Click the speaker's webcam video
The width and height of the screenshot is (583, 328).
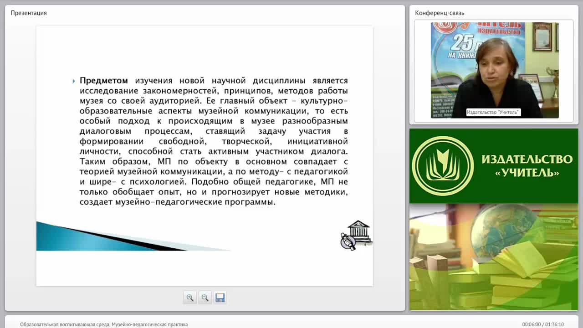[495, 70]
